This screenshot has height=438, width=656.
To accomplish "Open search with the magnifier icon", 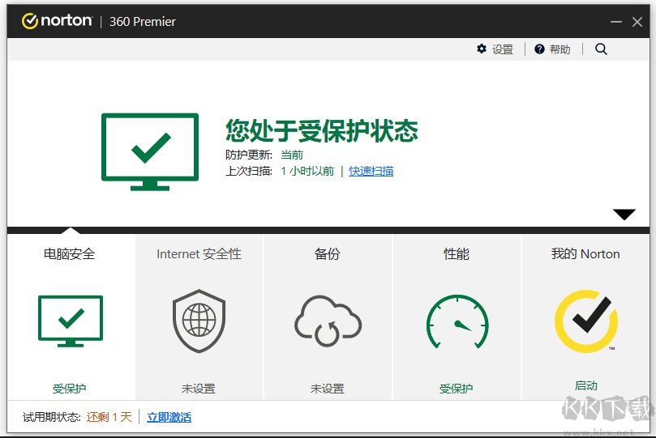I will [x=601, y=49].
